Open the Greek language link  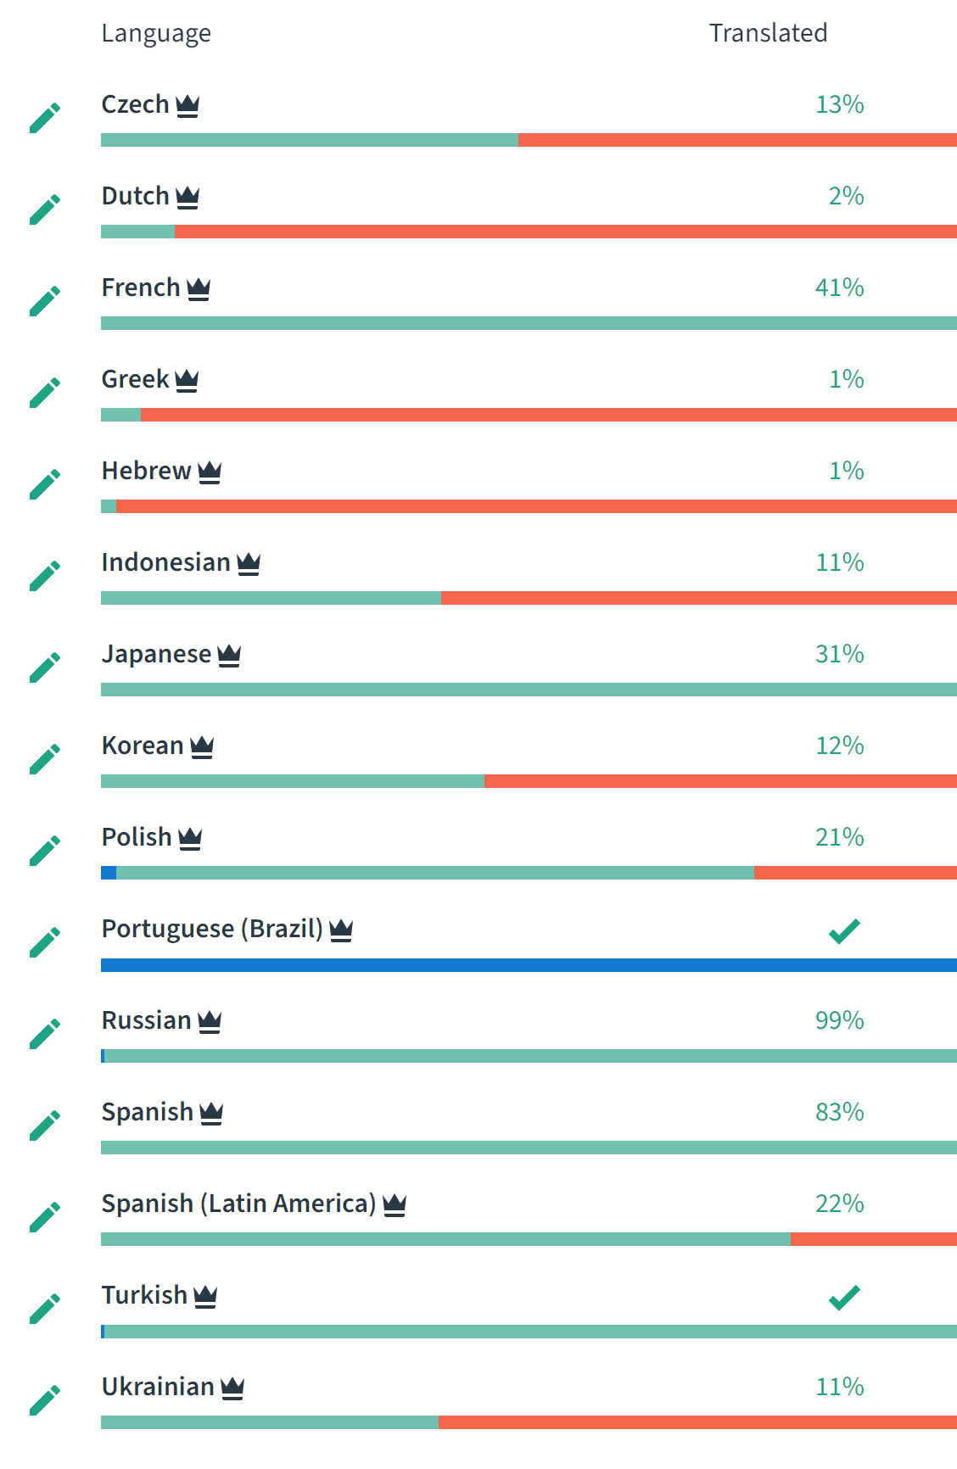click(136, 379)
